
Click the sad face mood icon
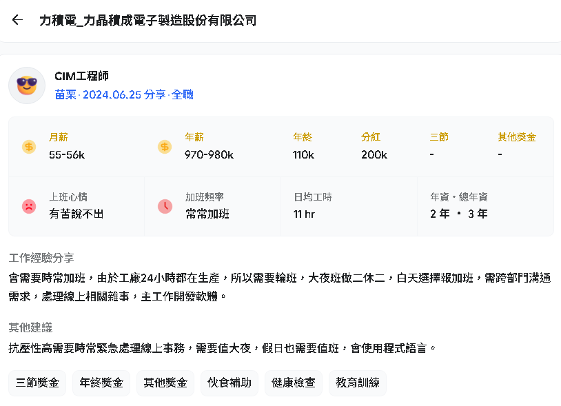[29, 206]
